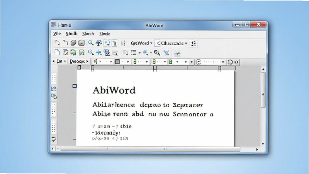
Task: Click the gray disk icon in top toolbar
Action: tap(81, 43)
